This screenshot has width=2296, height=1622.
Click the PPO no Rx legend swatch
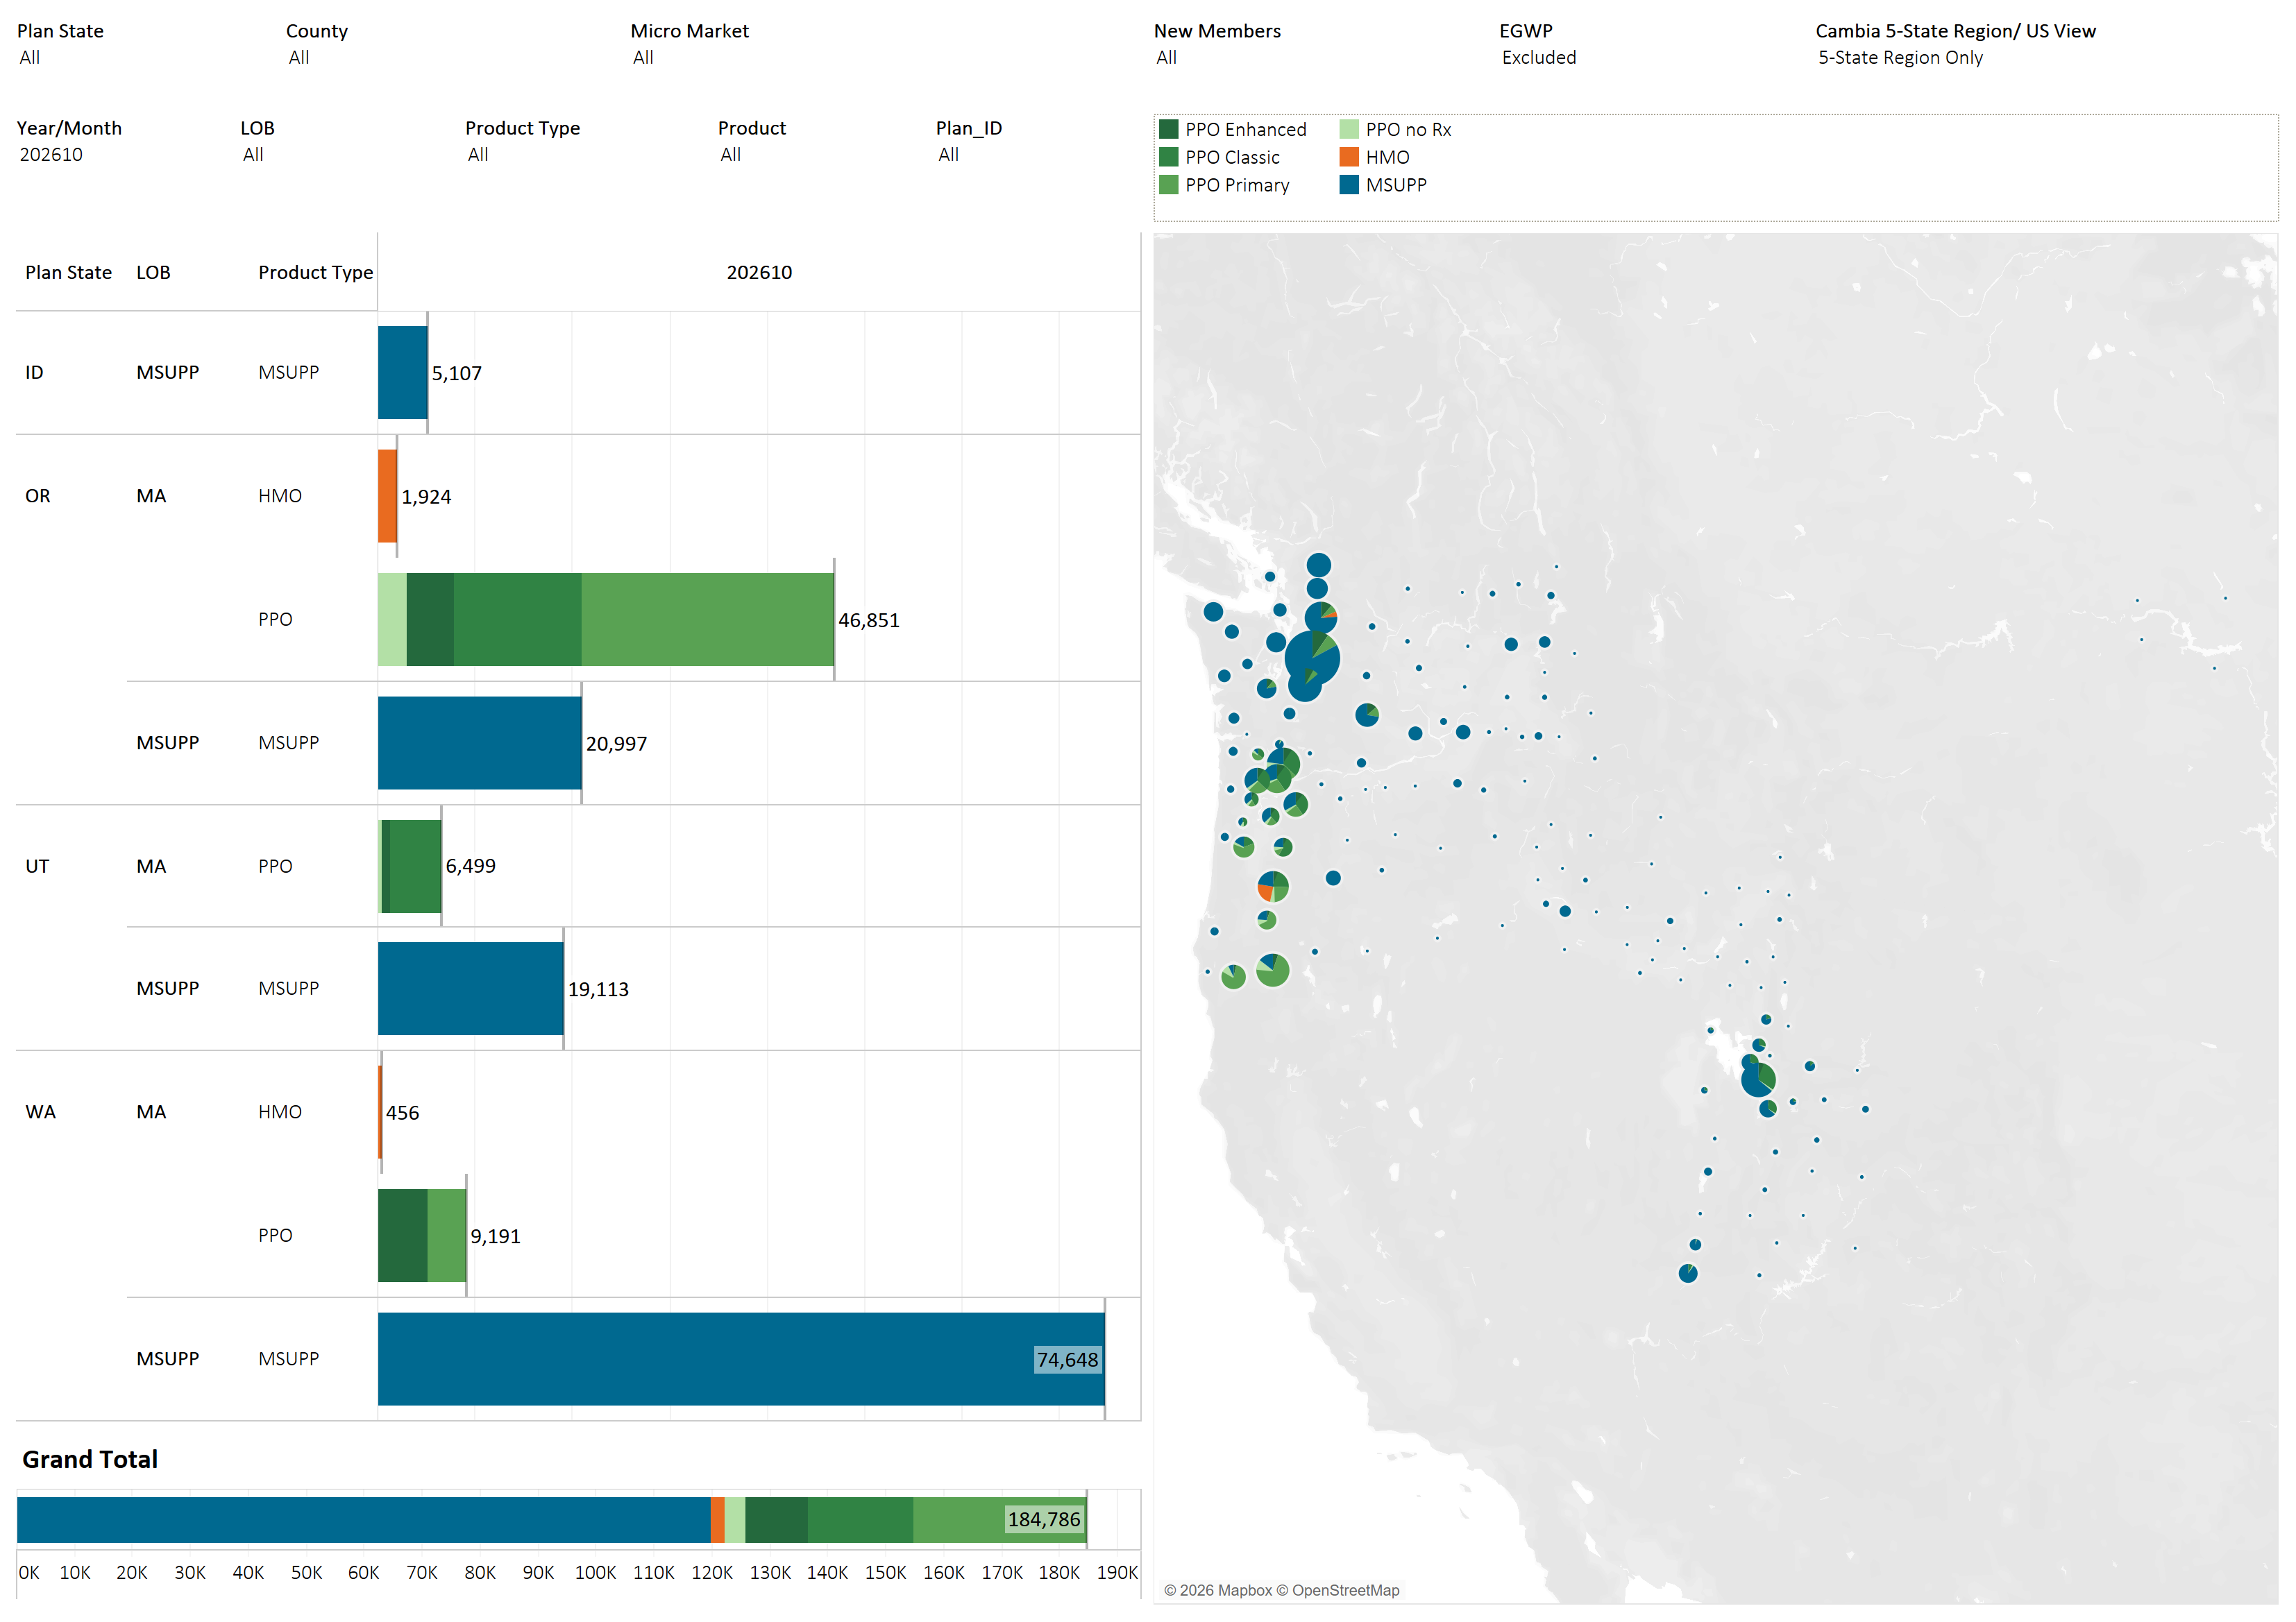tap(1349, 129)
